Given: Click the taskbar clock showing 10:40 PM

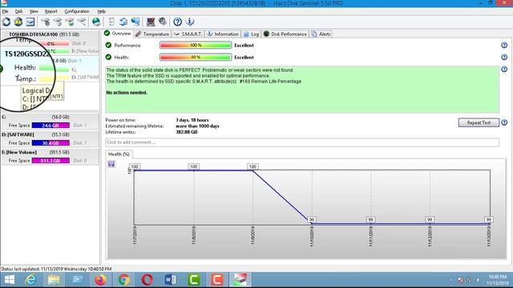Looking at the screenshot, I should [x=497, y=280].
